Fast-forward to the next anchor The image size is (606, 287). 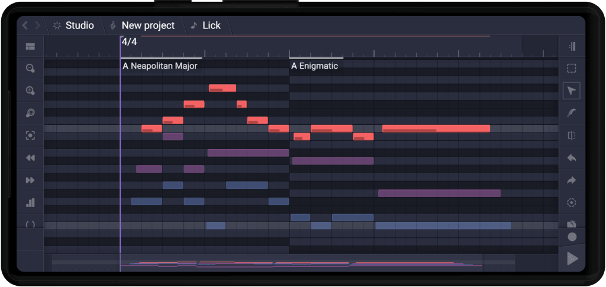click(30, 180)
